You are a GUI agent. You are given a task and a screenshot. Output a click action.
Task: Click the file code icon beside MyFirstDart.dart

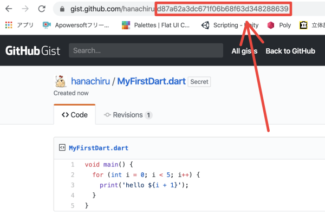pyautogui.click(x=62, y=147)
